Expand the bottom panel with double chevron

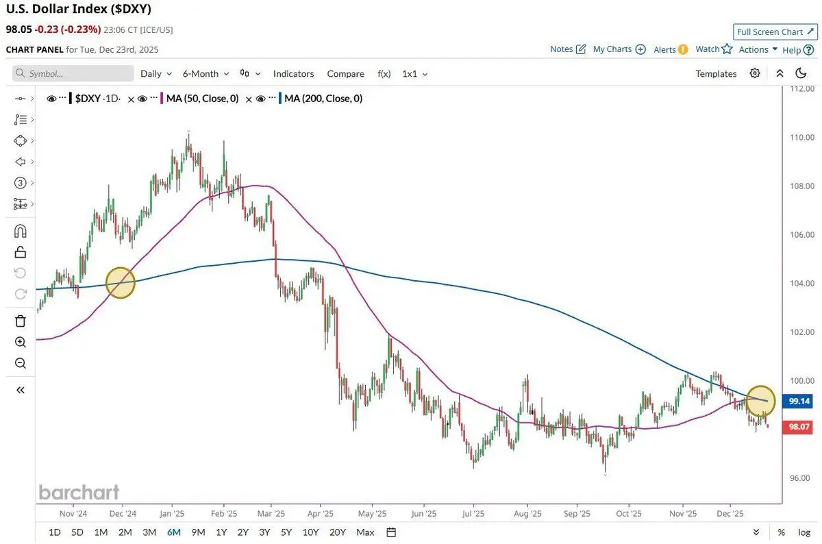(x=756, y=532)
